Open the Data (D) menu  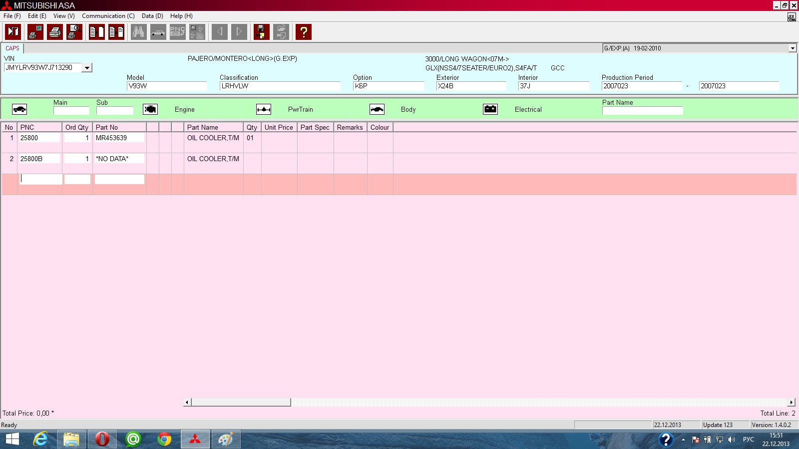click(152, 16)
